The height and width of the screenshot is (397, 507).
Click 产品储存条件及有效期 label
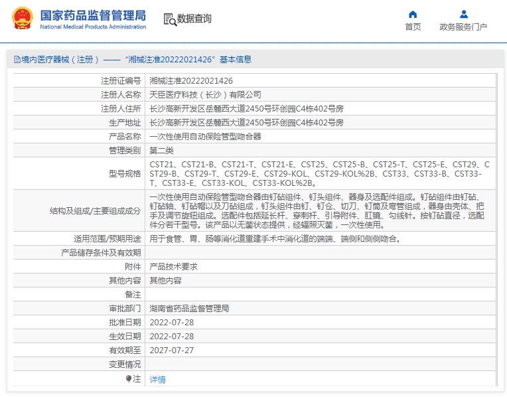[x=101, y=253]
